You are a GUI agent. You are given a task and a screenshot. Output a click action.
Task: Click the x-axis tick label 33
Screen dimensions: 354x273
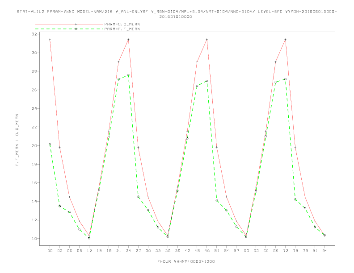[158, 251]
